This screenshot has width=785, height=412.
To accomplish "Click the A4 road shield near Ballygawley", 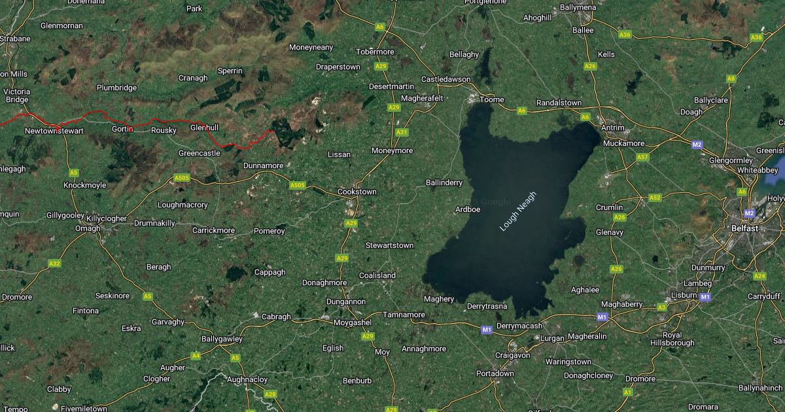I will (196, 356).
